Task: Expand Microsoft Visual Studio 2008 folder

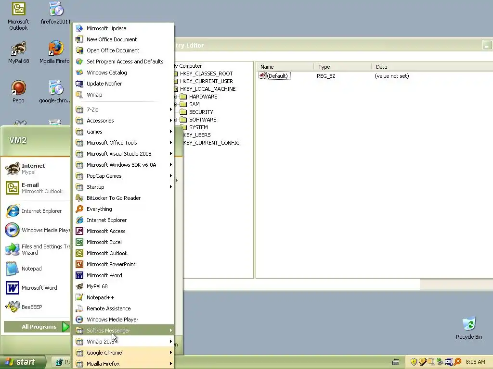Action: 123,154
